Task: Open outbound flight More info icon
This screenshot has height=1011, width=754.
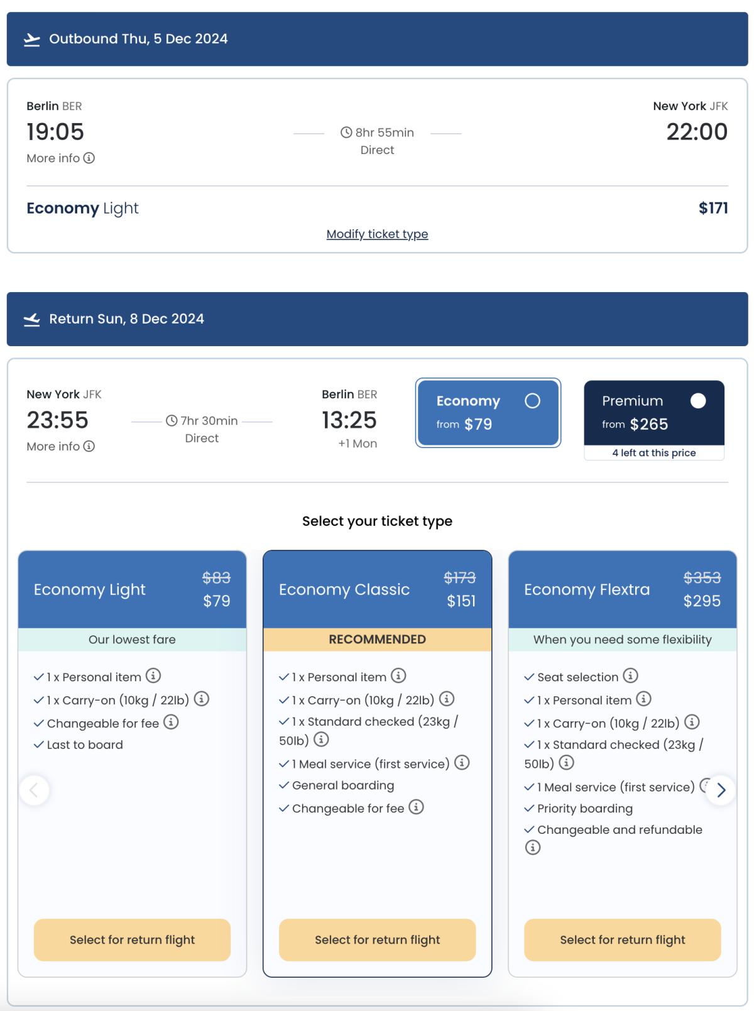Action: click(x=89, y=158)
